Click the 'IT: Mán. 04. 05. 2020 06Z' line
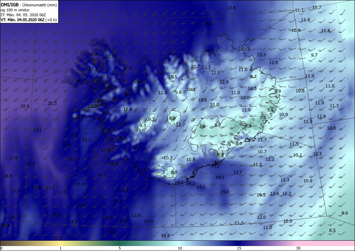 (x=23, y=15)
